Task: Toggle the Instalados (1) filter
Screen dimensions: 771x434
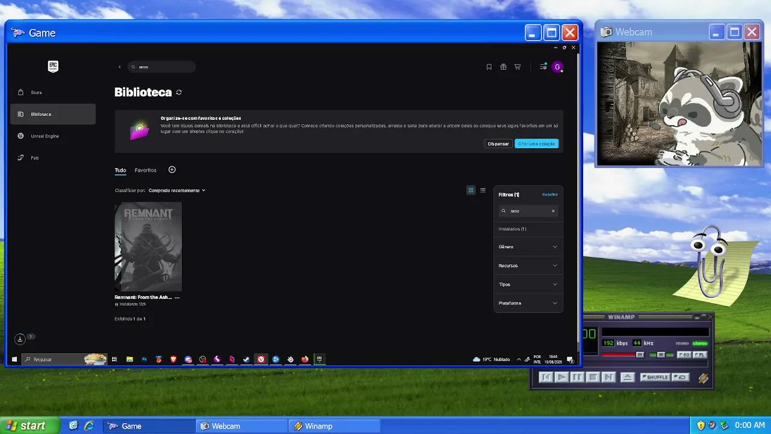Action: tap(513, 229)
